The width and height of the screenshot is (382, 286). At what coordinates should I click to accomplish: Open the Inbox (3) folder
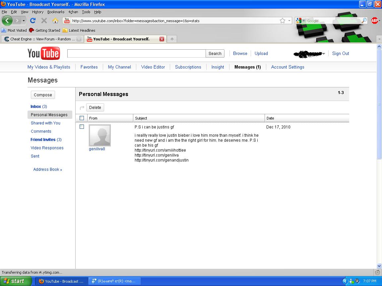pos(39,107)
